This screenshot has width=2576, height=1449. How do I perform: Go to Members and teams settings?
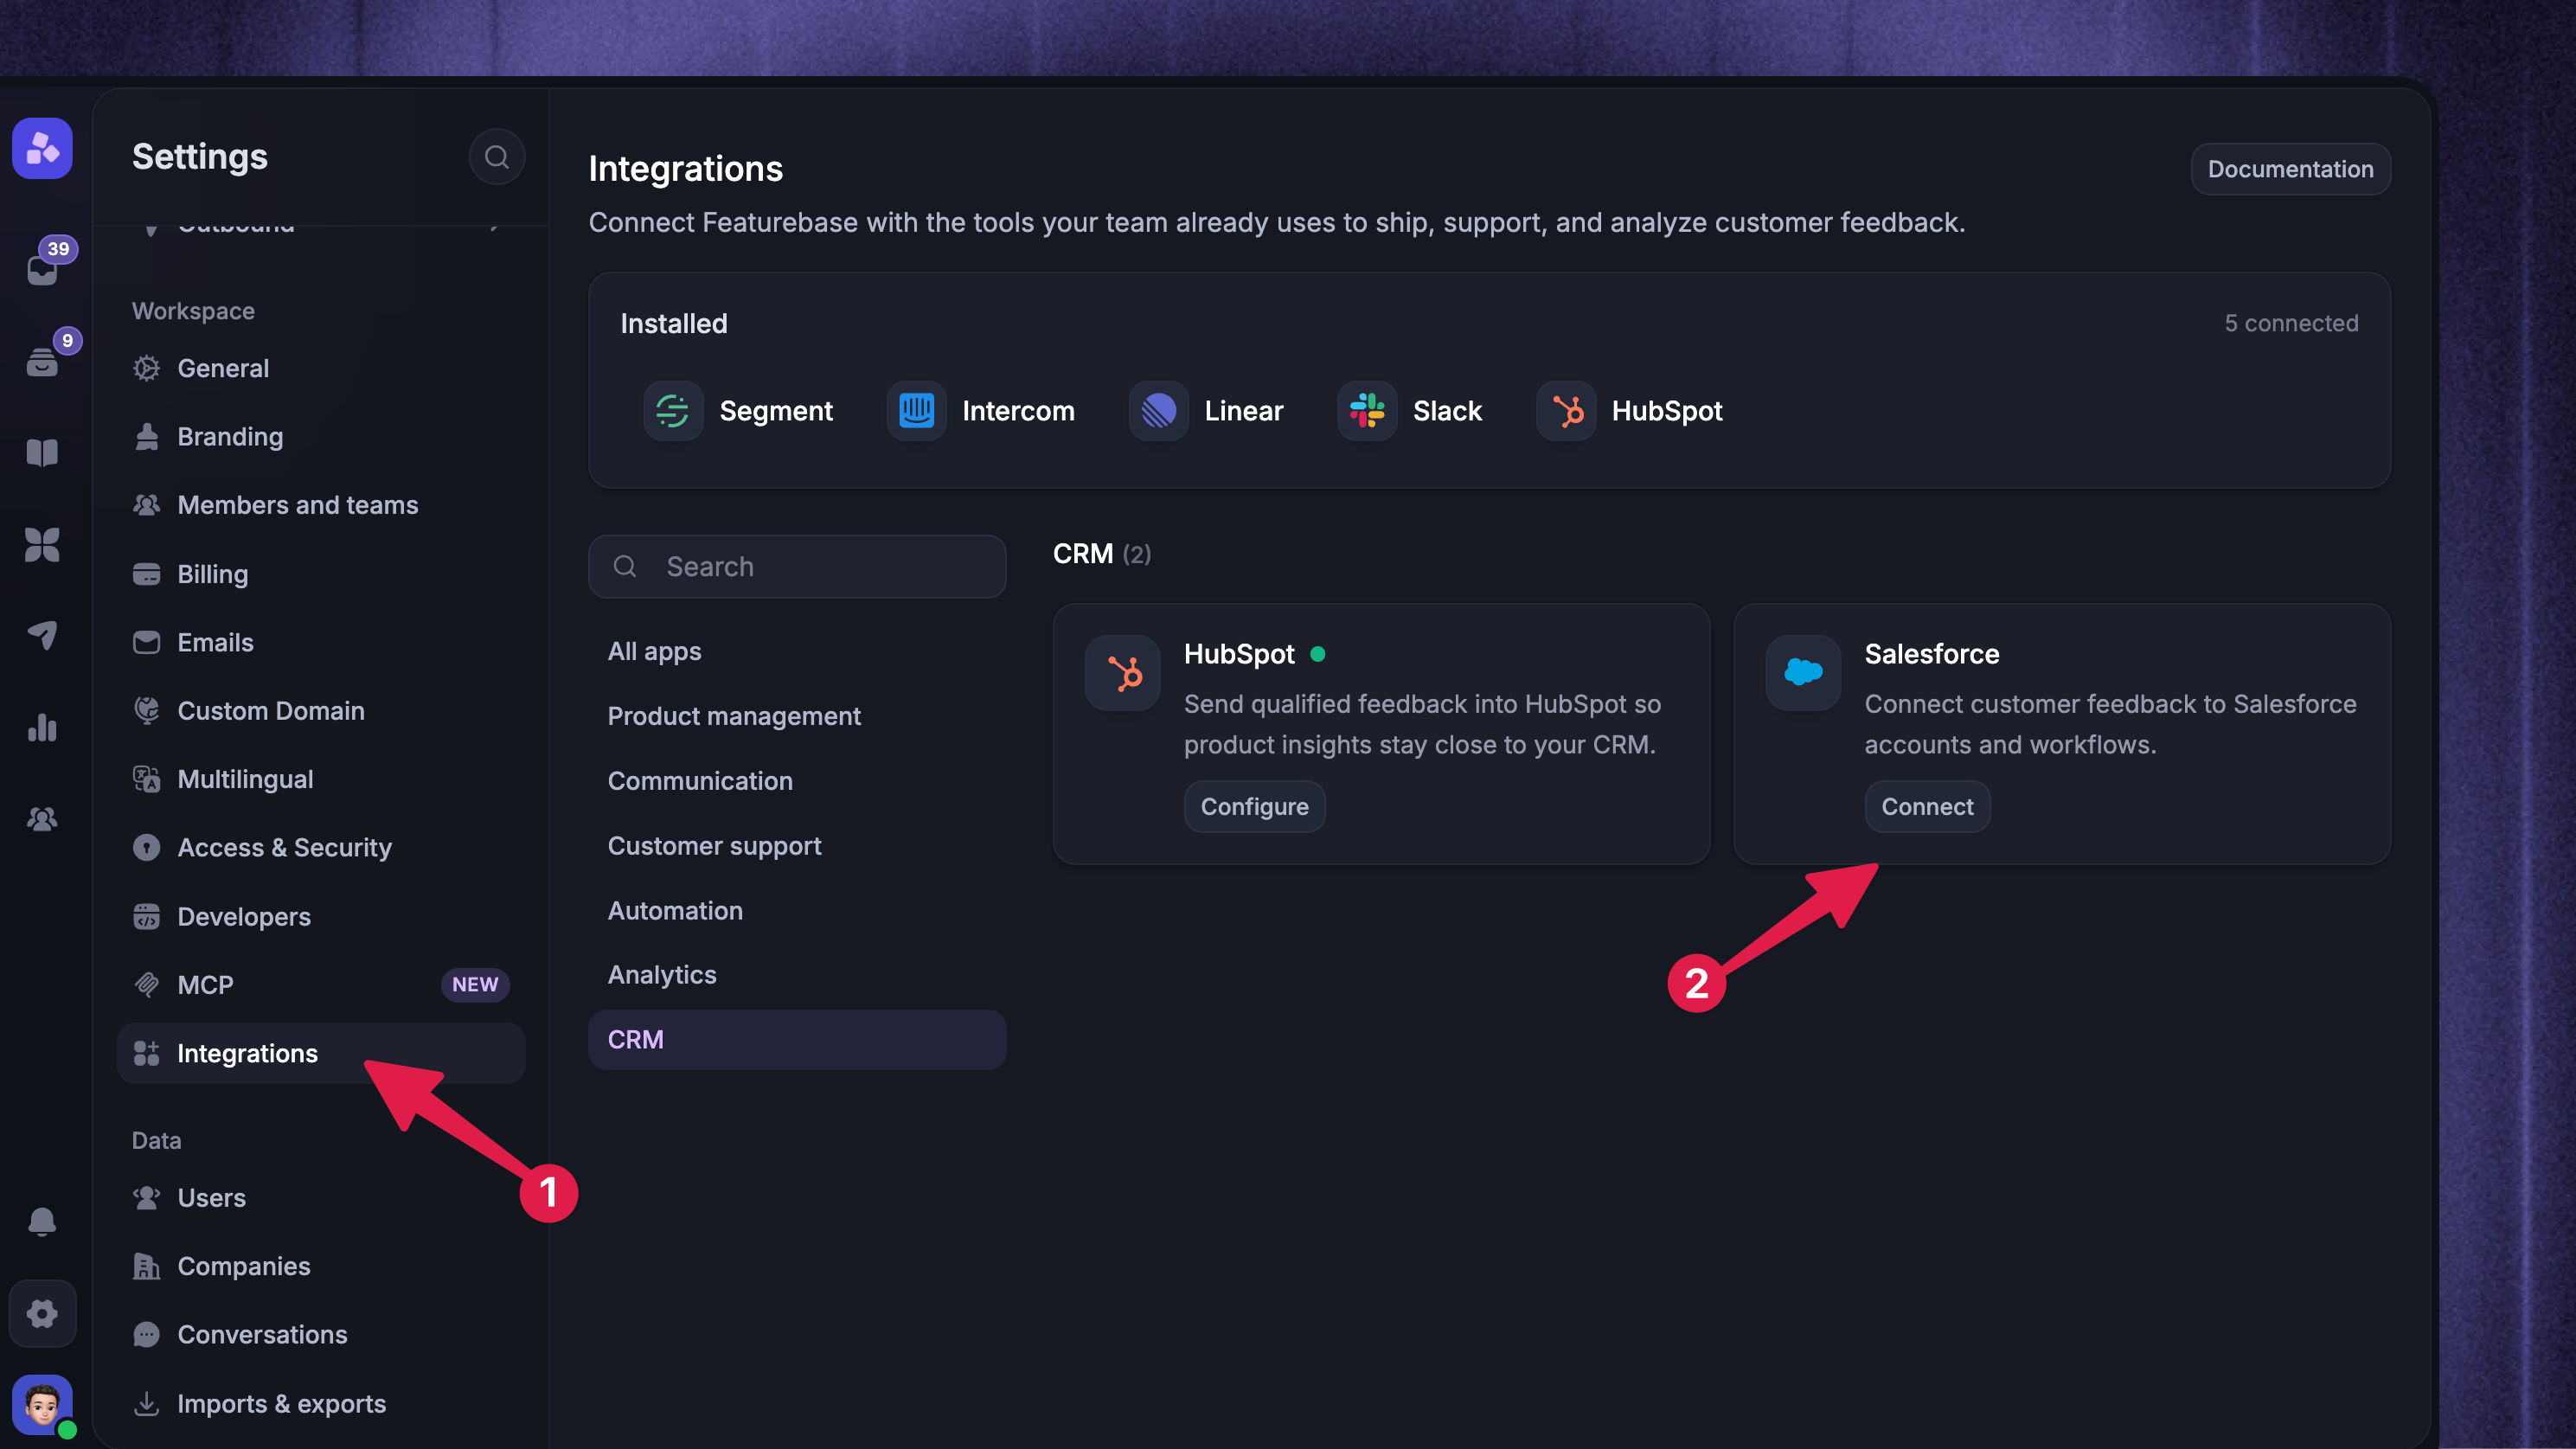tap(321, 505)
